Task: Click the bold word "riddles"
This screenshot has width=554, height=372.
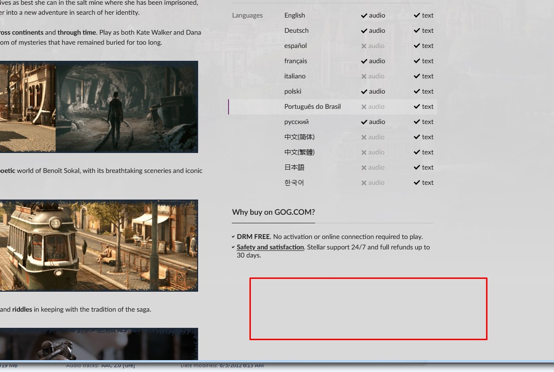Action: pos(22,309)
